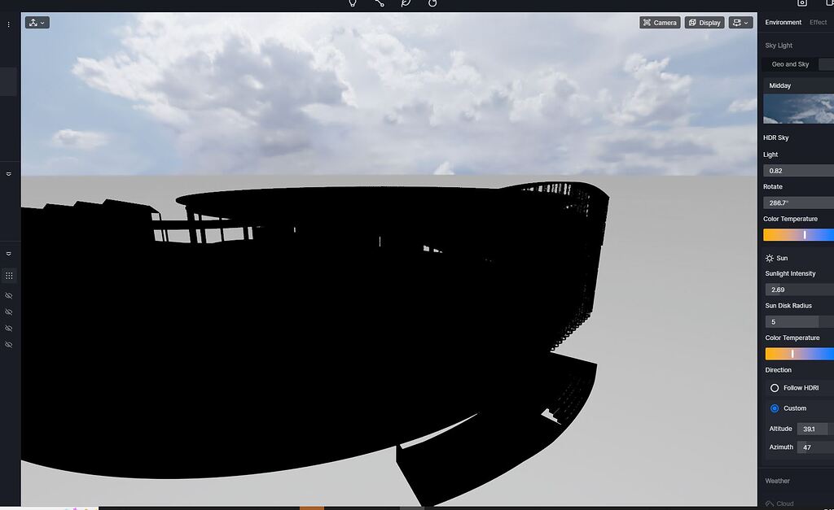Click the Camera button above the viewport
The width and height of the screenshot is (834, 510).
point(660,22)
